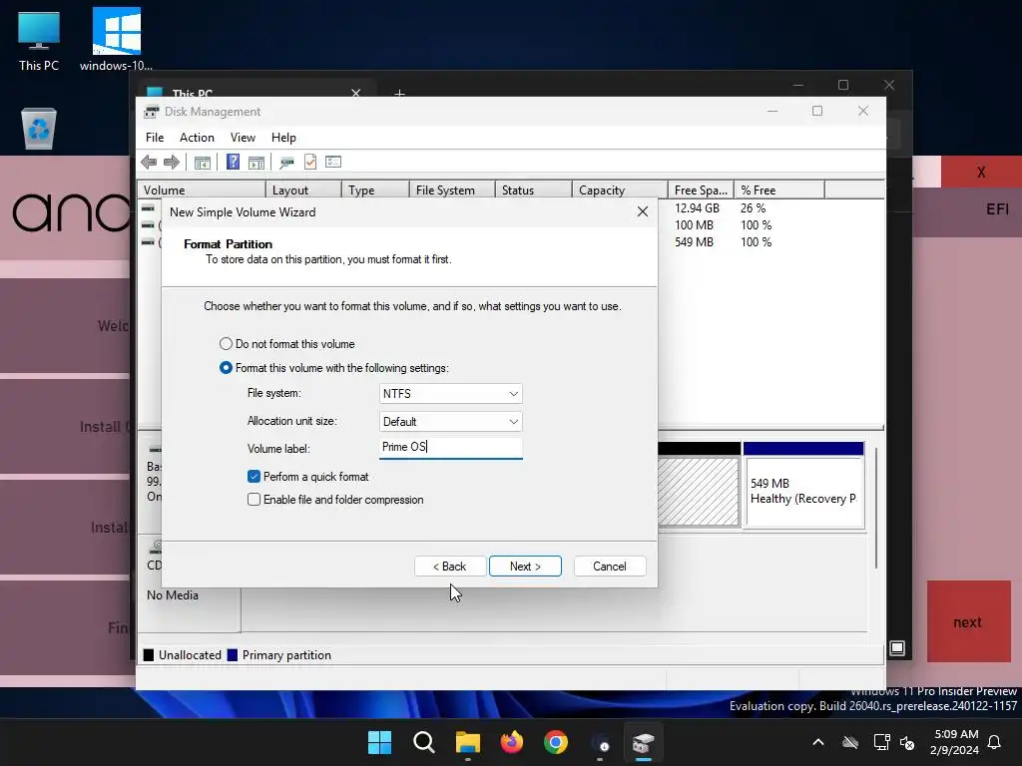This screenshot has height=766, width=1022.
Task: Launch Firefox from the taskbar
Action: click(x=512, y=742)
